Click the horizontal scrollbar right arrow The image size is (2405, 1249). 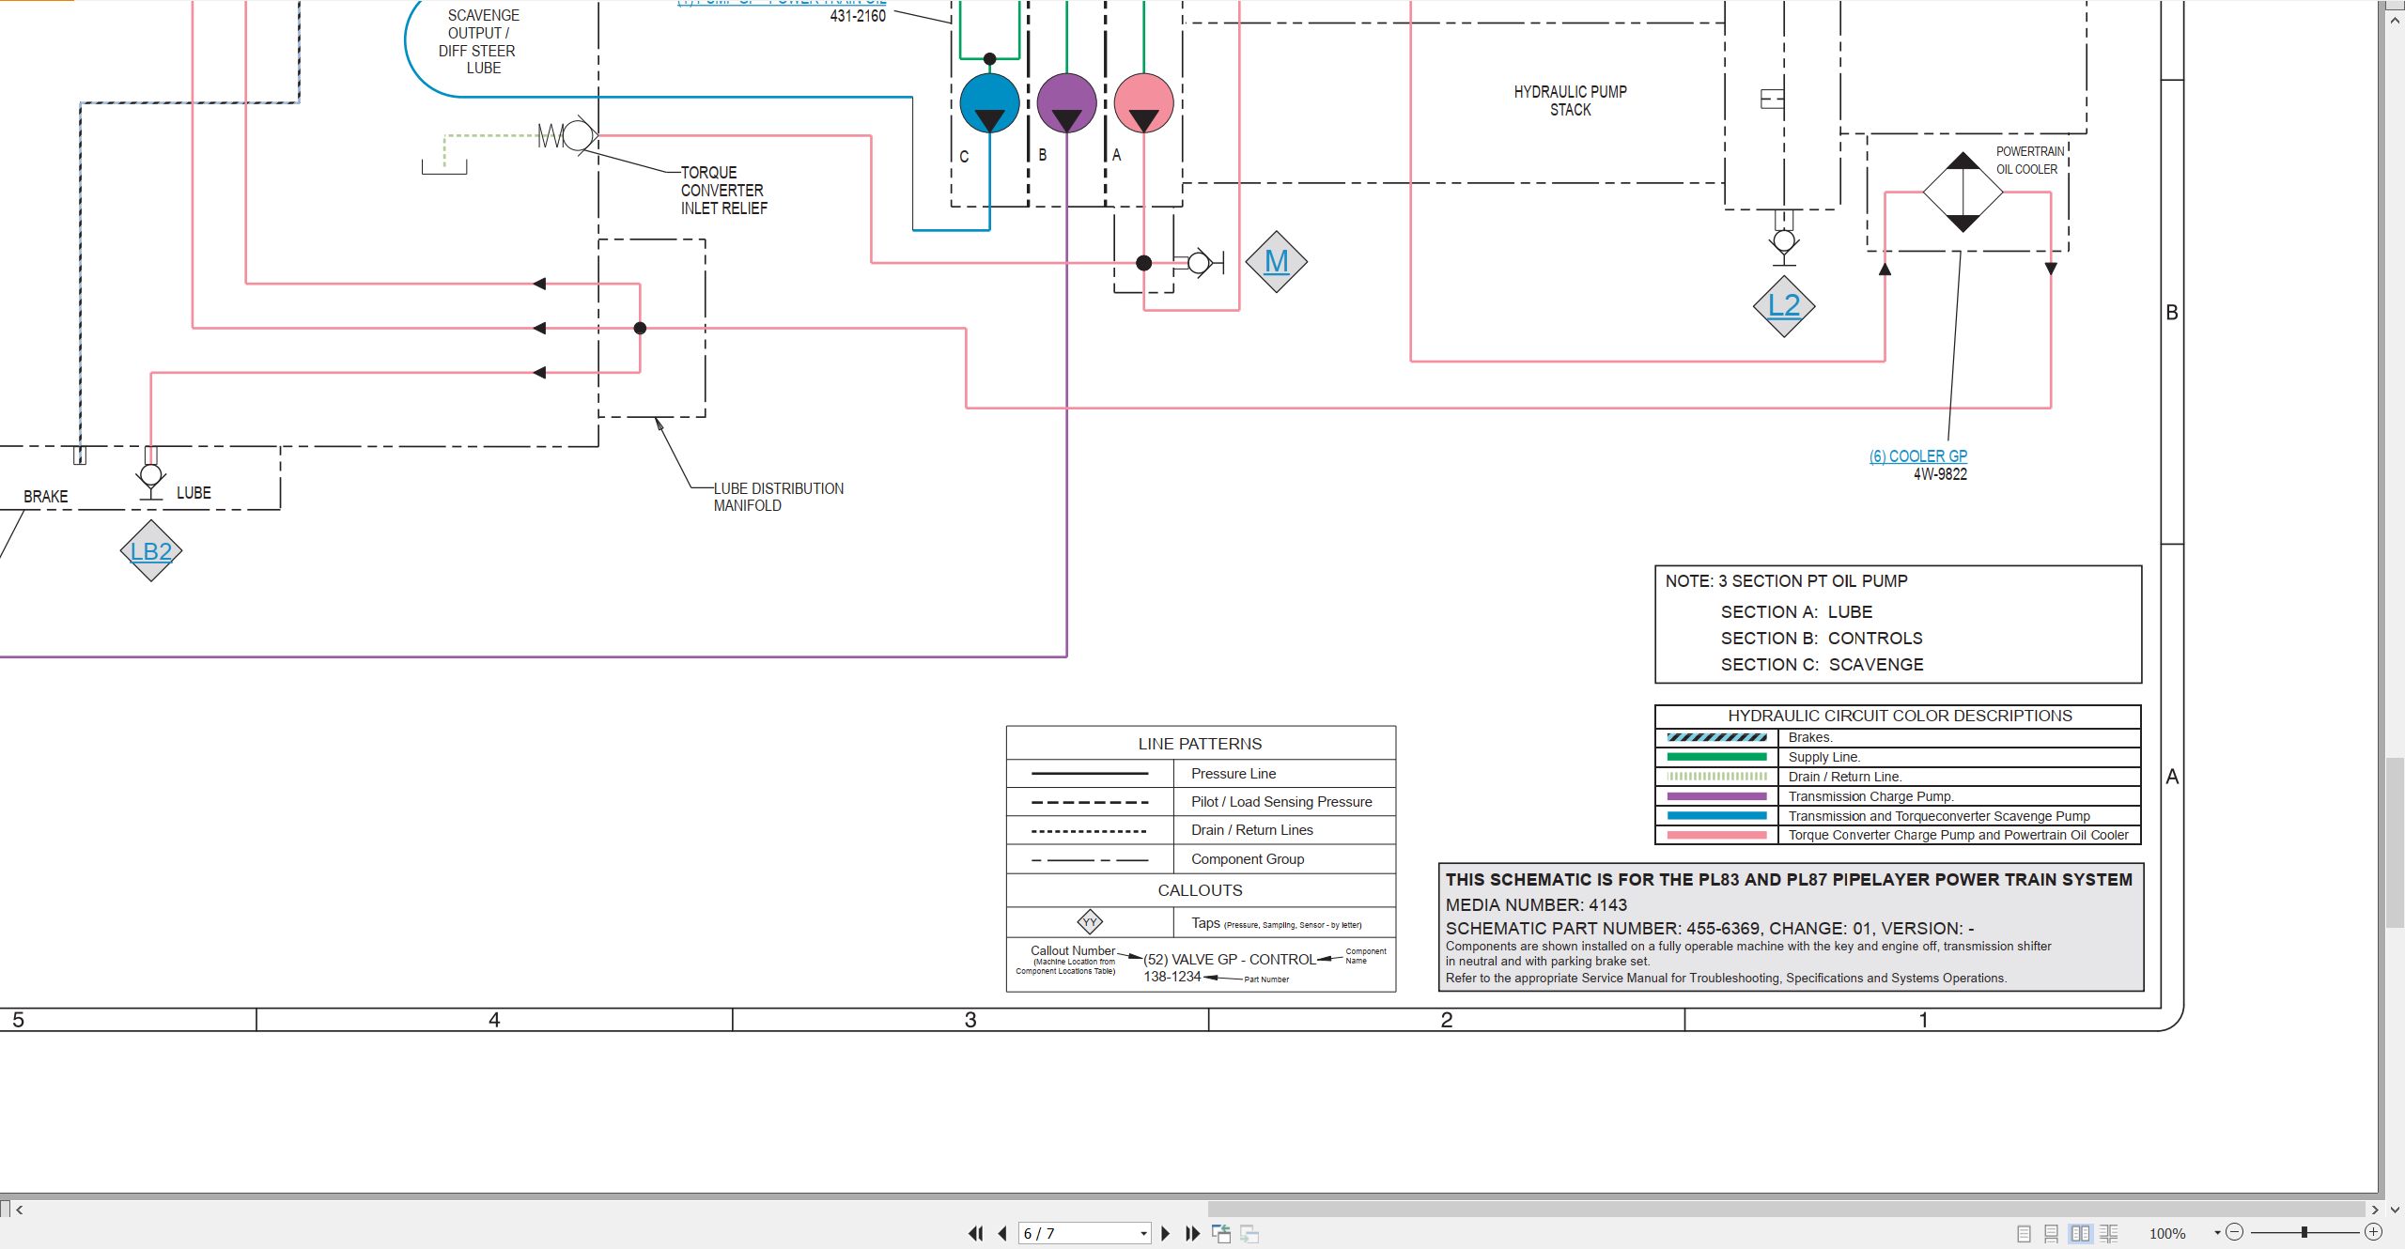pyautogui.click(x=2375, y=1210)
